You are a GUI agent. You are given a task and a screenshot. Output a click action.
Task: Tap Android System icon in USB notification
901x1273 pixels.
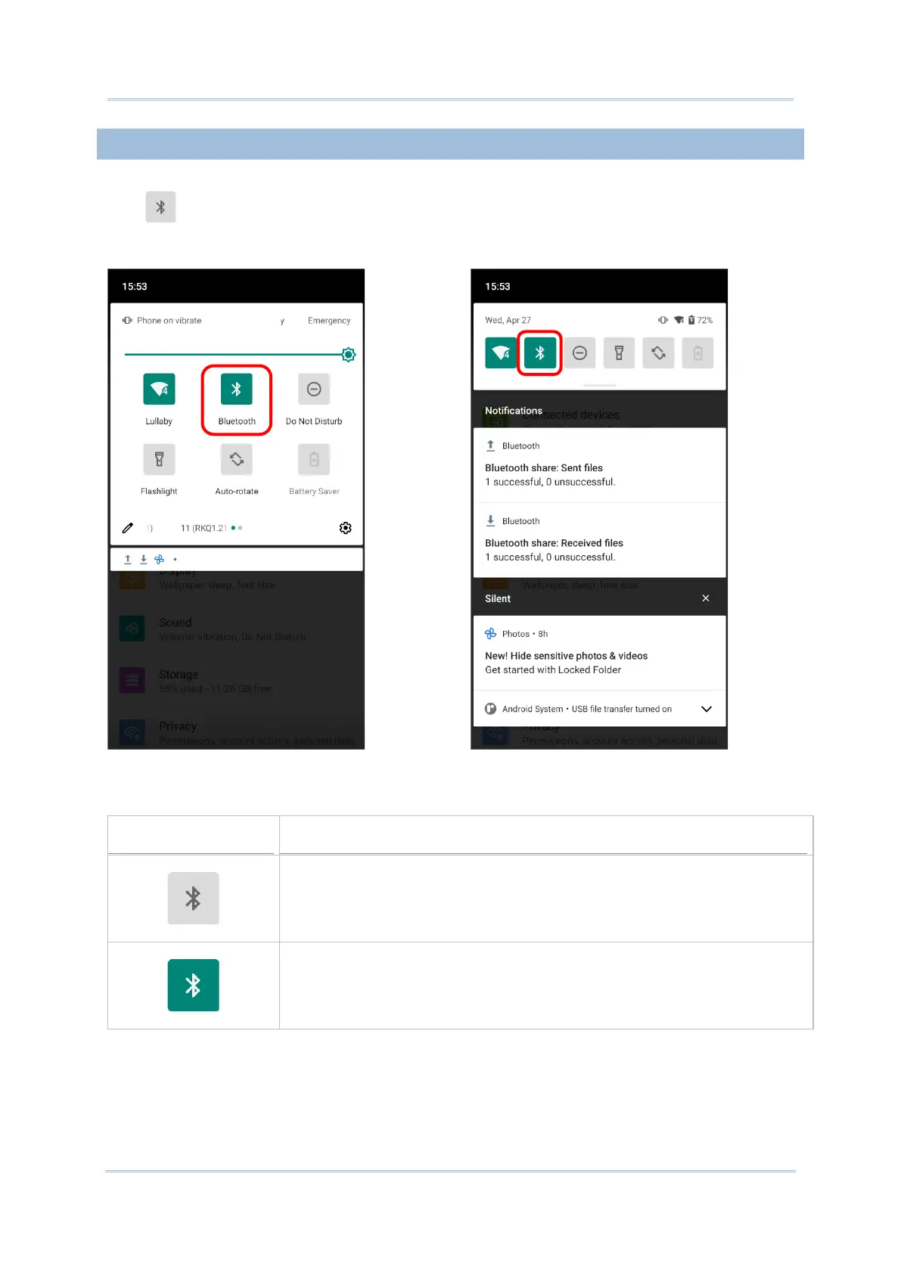point(491,709)
